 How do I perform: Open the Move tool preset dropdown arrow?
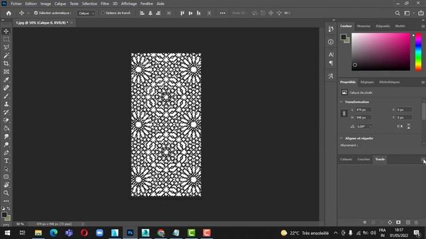(28, 13)
